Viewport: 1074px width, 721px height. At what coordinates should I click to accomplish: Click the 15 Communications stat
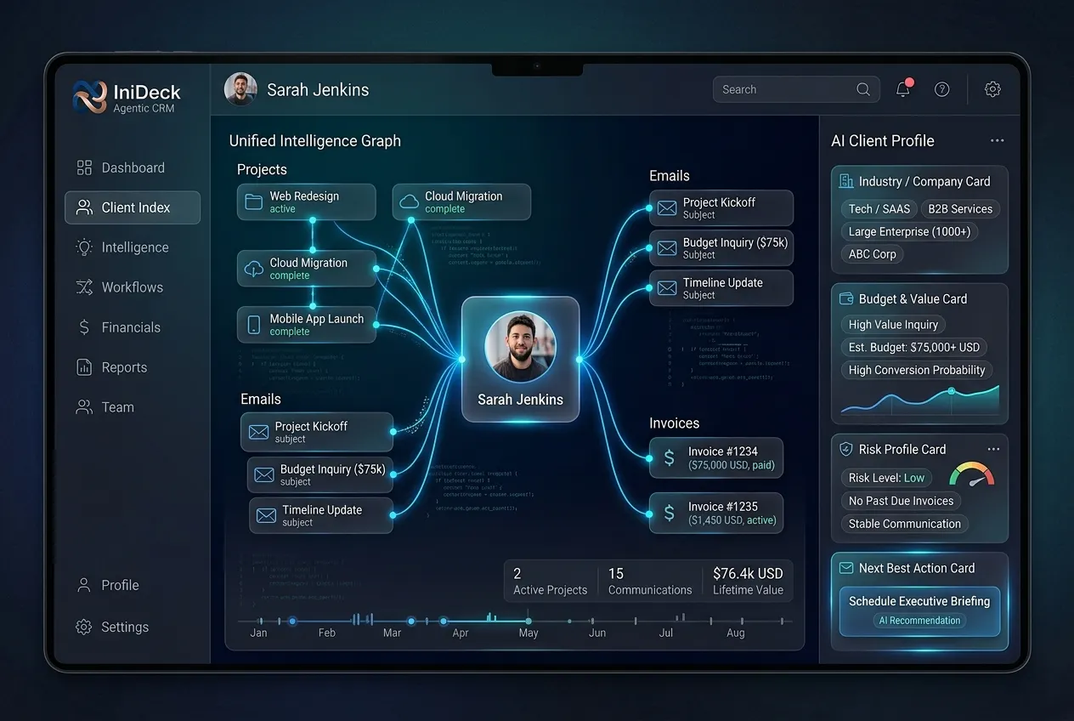[650, 582]
